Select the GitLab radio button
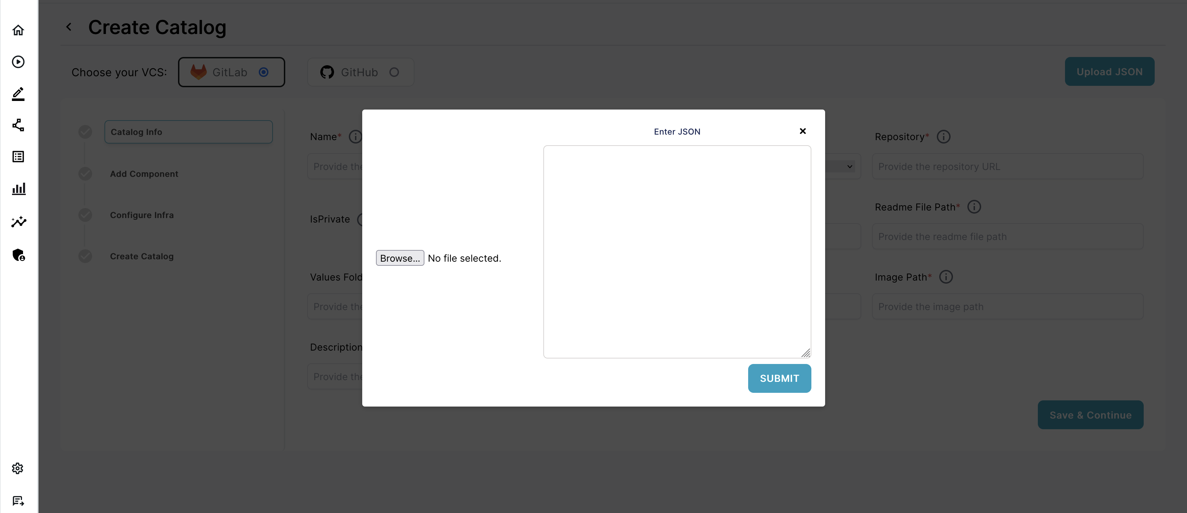The width and height of the screenshot is (1187, 513). [264, 72]
